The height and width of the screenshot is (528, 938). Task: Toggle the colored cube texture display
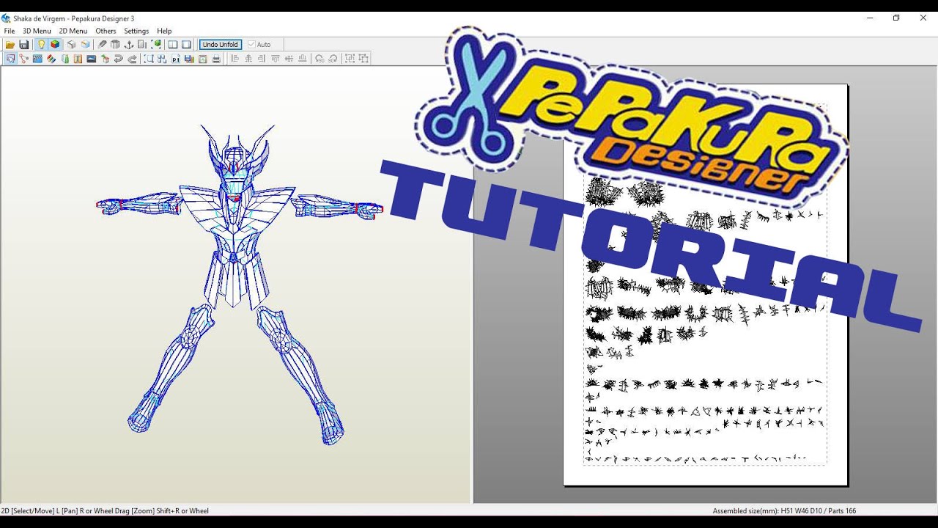55,45
